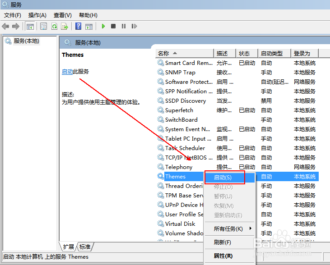Select the User Profile Se... service
330x265 pixels.
tap(180, 215)
